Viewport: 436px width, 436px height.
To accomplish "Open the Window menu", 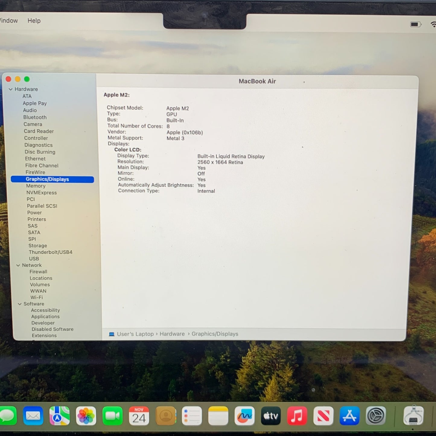I will 8,21.
